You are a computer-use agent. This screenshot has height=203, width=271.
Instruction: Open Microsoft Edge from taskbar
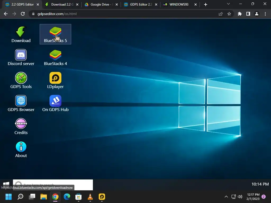click(x=67, y=197)
